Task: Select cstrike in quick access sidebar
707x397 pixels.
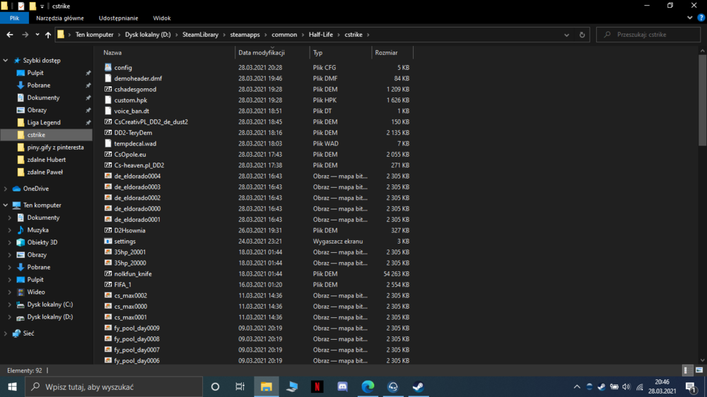Action: pyautogui.click(x=47, y=135)
